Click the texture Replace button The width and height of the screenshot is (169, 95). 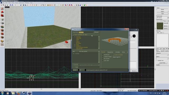pos(166,28)
